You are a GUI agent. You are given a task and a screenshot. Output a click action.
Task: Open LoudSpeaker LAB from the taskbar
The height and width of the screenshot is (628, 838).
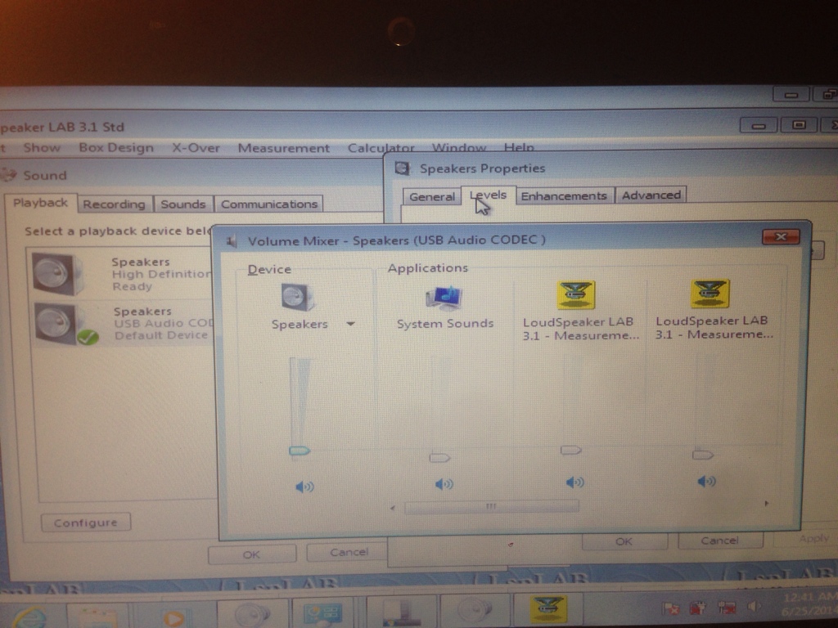[x=547, y=609]
